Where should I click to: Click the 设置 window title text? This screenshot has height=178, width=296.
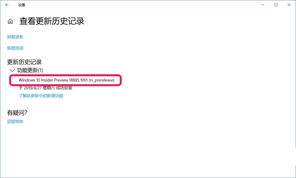(22, 5)
